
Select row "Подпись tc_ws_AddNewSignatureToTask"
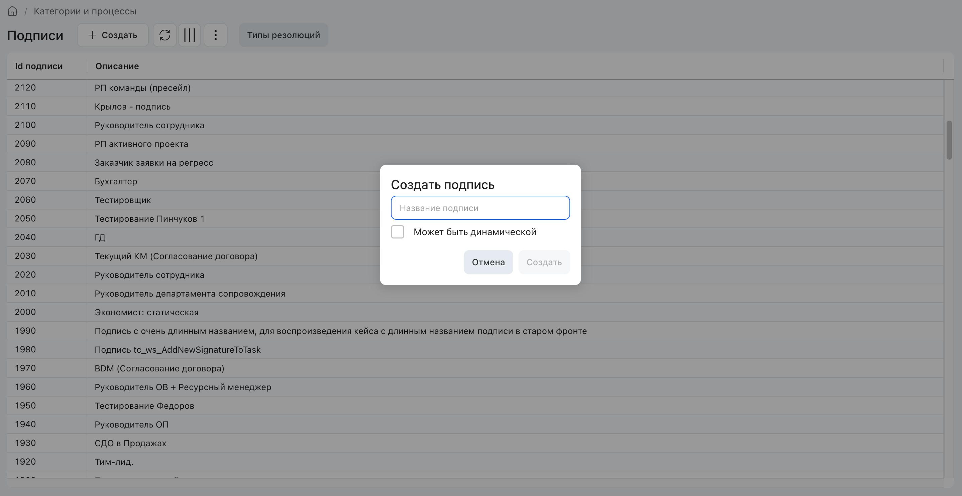(475, 349)
